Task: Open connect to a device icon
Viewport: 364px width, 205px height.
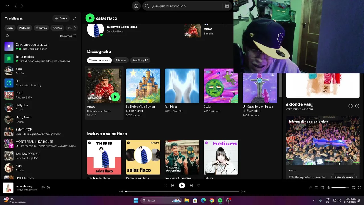Action: [x=322, y=188]
